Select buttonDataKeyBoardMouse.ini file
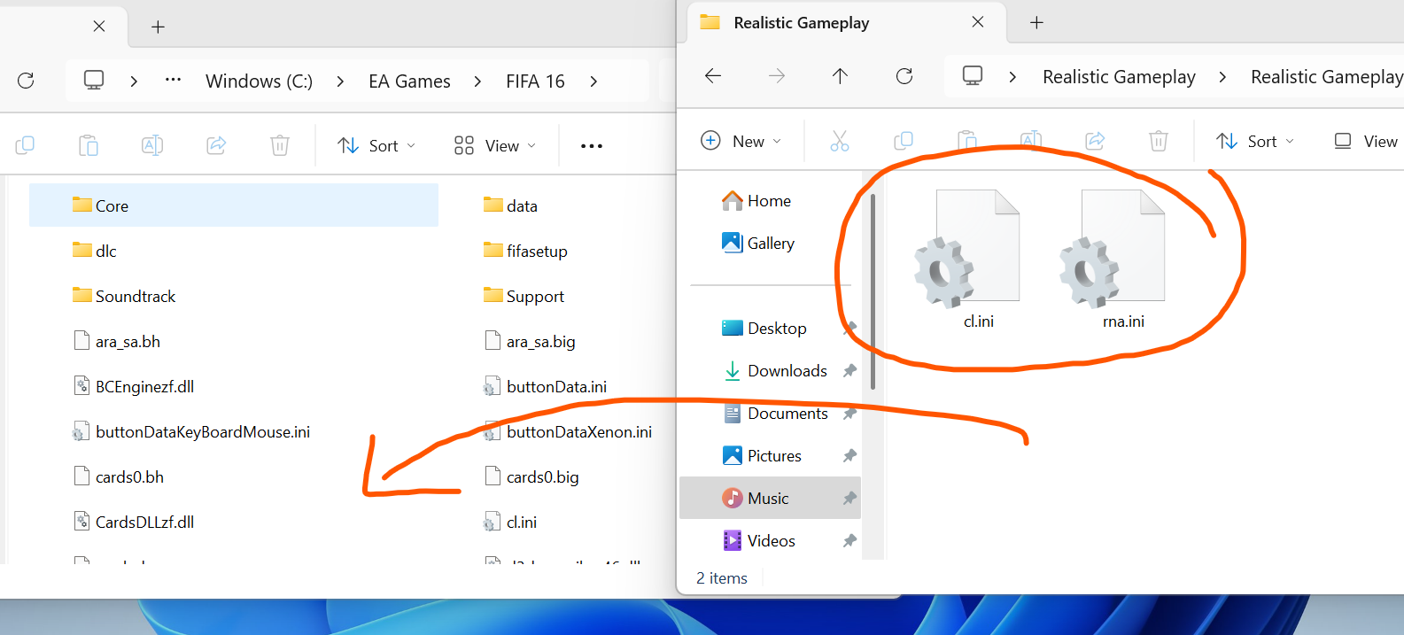Viewport: 1404px width, 635px height. point(191,431)
